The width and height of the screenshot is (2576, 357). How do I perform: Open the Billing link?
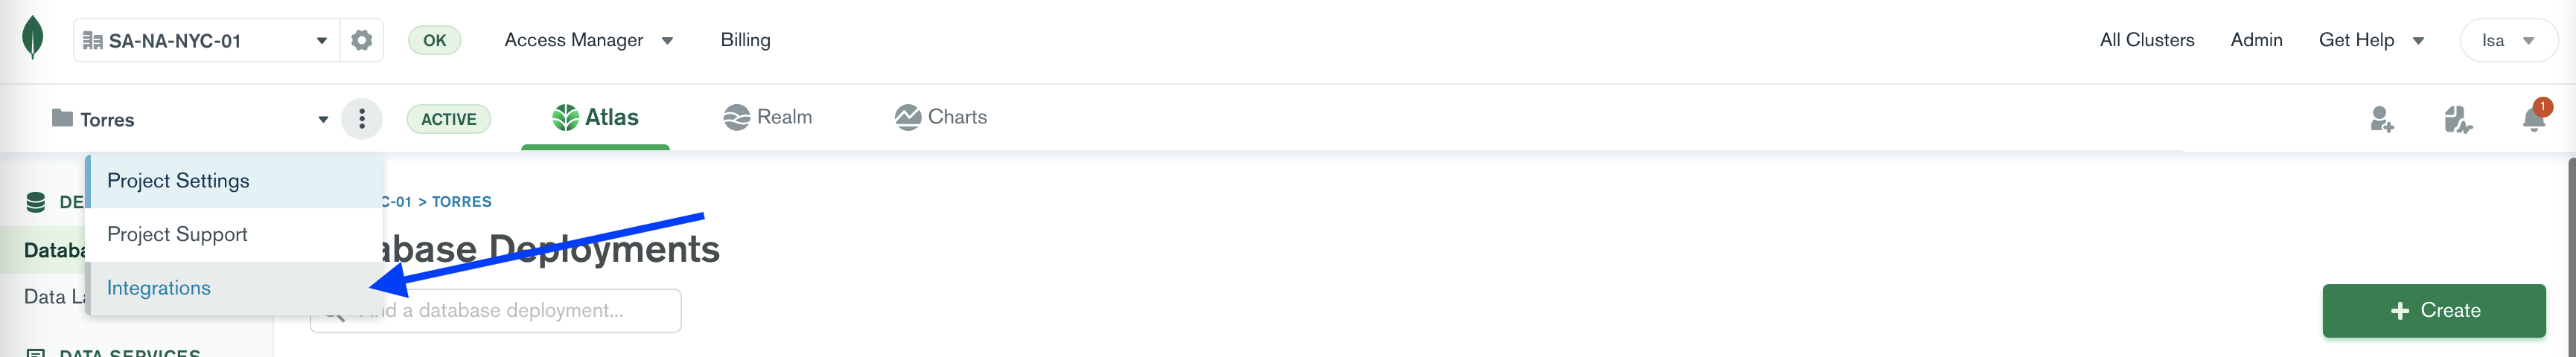click(745, 40)
